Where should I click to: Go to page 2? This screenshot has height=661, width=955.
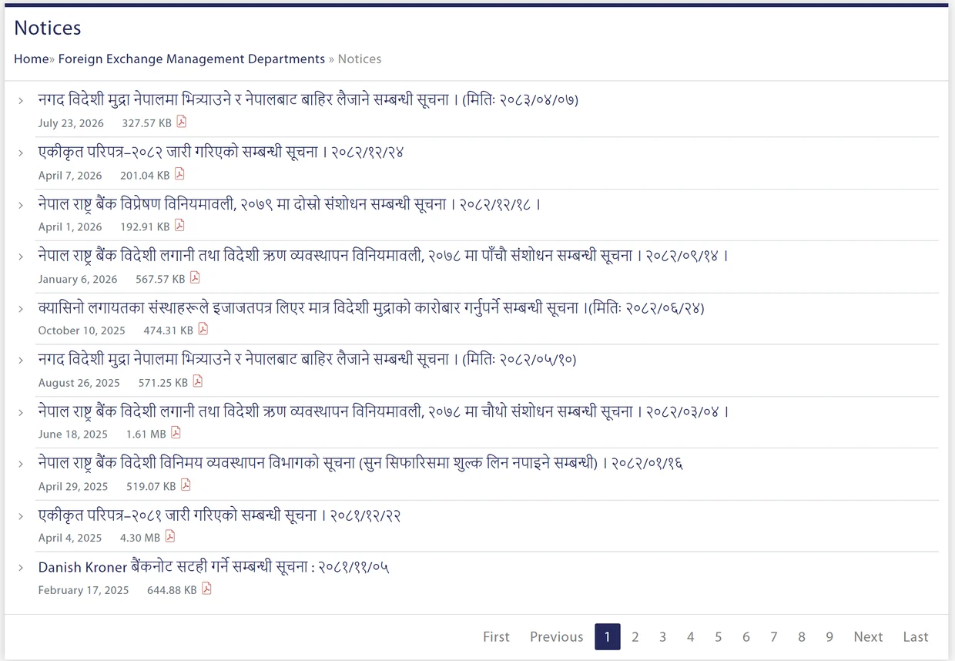[x=635, y=636]
